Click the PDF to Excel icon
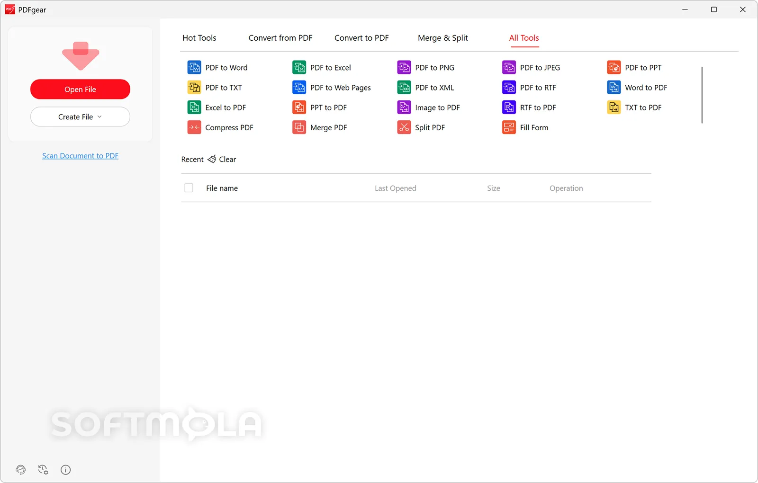Viewport: 758px width, 483px height. (x=299, y=68)
